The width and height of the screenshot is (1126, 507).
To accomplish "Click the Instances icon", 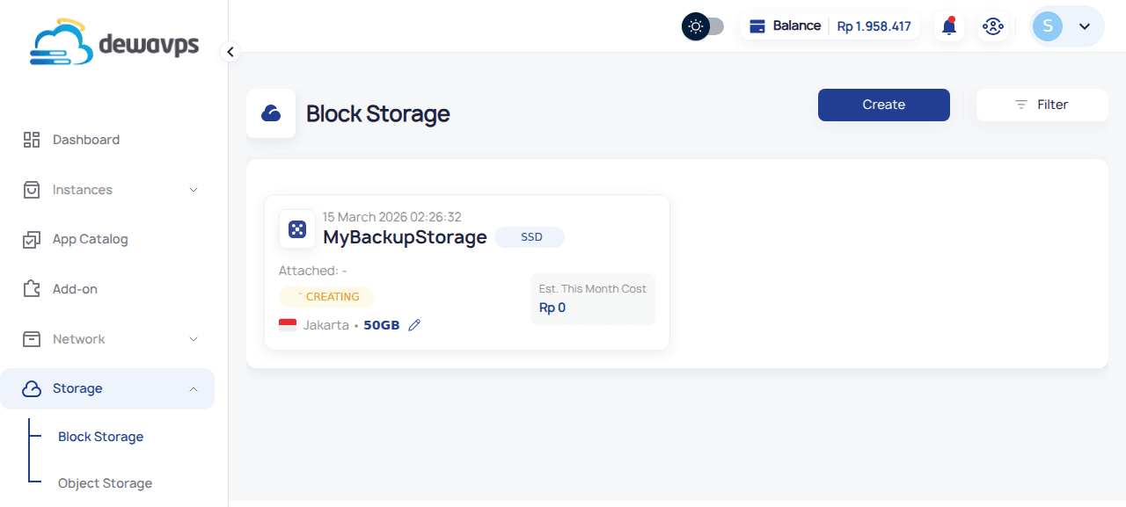I will tap(32, 189).
